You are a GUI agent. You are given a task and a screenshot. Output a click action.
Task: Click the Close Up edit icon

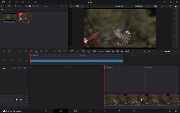pos(36,51)
